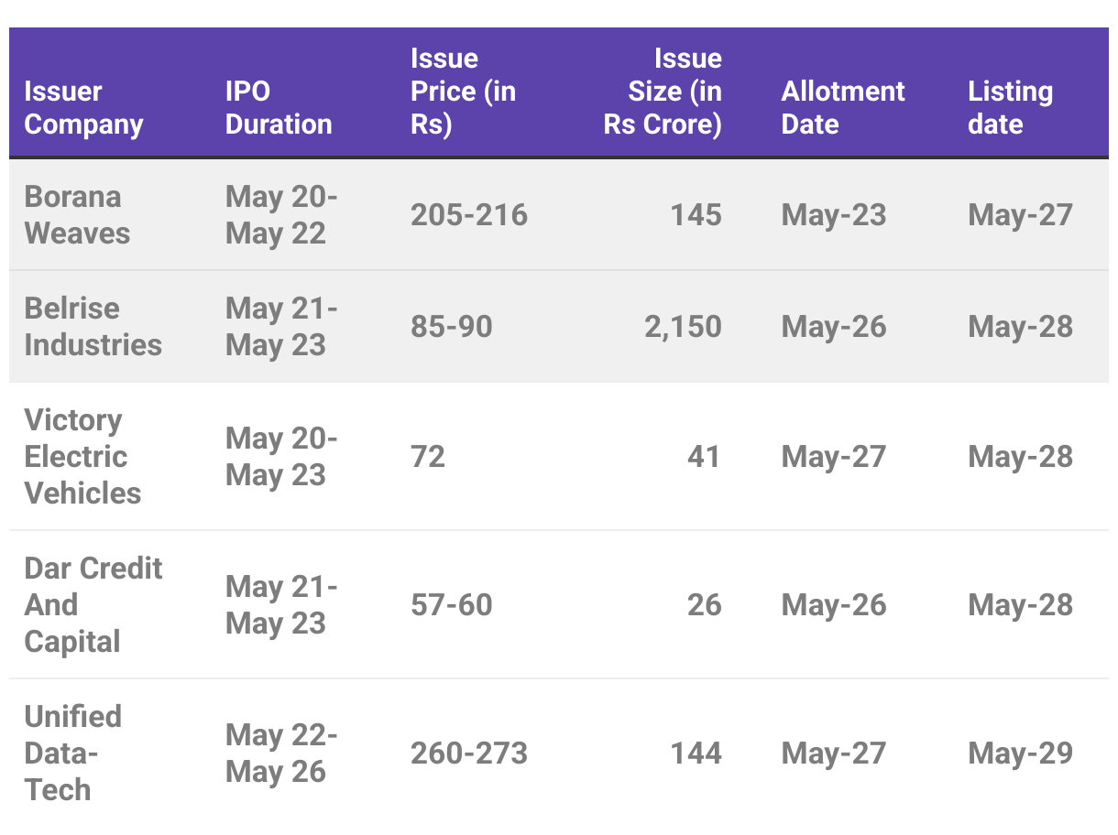1118x835 pixels.
Task: Click the 57-60 issue price cell
Action: click(451, 605)
